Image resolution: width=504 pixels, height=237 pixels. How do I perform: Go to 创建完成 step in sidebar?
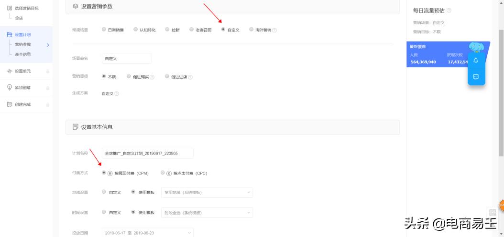pos(22,104)
